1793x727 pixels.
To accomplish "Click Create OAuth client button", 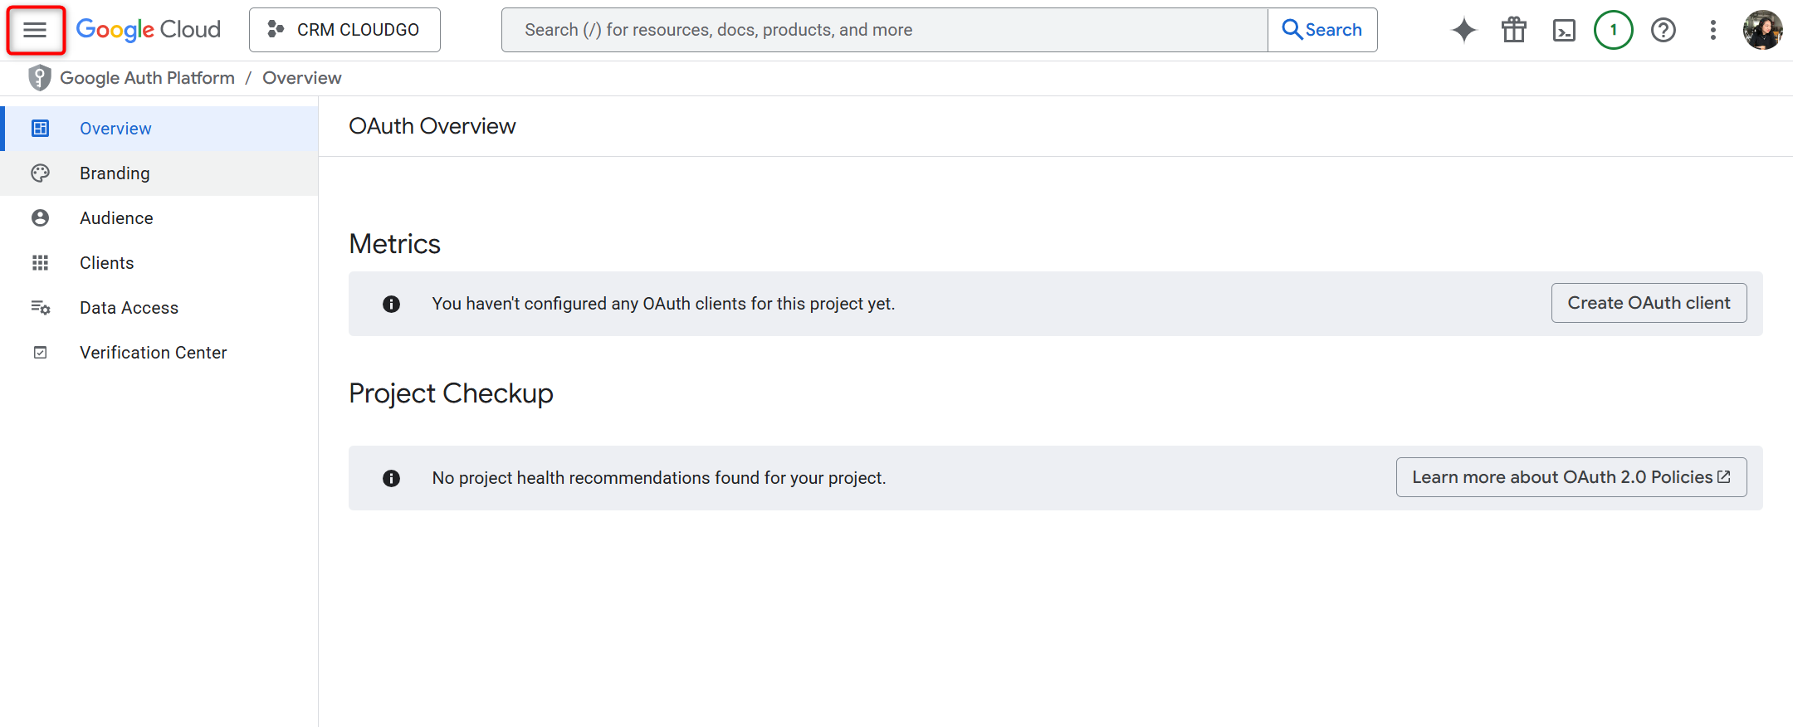I will point(1648,303).
